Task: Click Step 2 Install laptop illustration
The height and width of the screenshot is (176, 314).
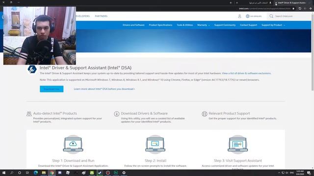Action: click(155, 144)
